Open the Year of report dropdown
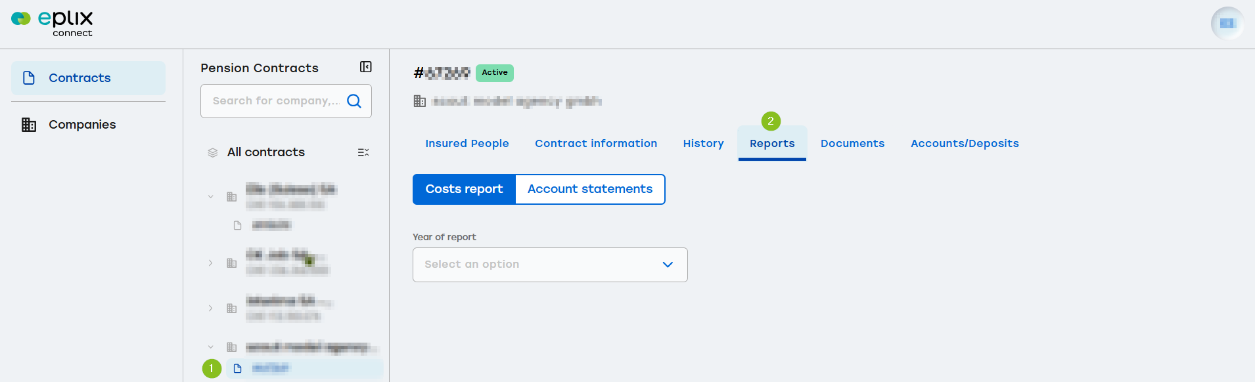Viewport: 1255px width, 382px height. [550, 265]
